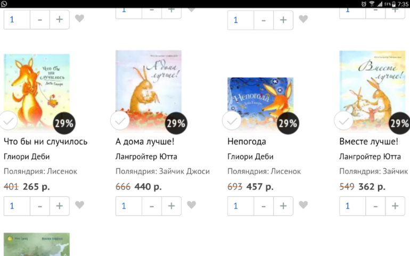
Task: Select checkmark circle on 'А дома лучше!'
Action: coord(120,120)
